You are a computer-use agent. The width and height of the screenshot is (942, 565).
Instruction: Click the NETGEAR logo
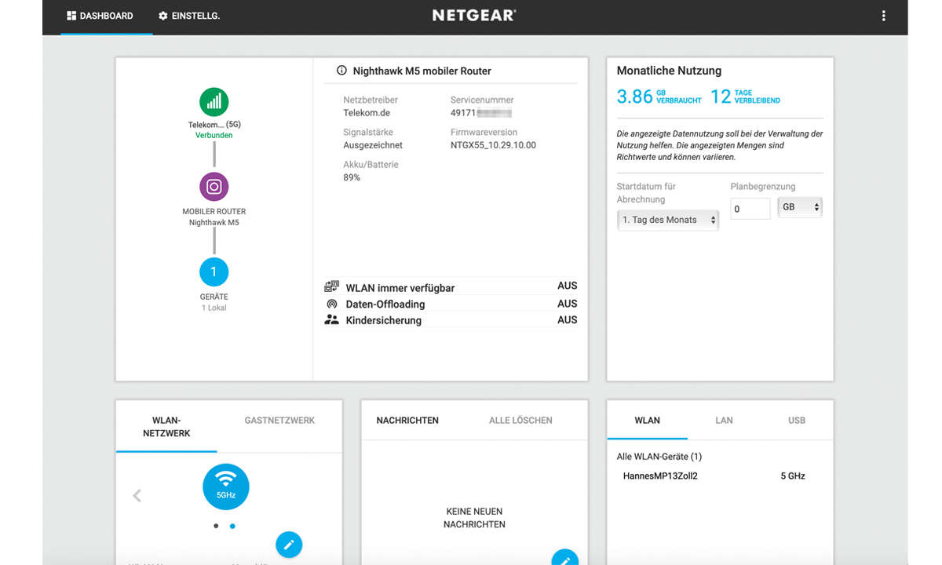[x=474, y=16]
